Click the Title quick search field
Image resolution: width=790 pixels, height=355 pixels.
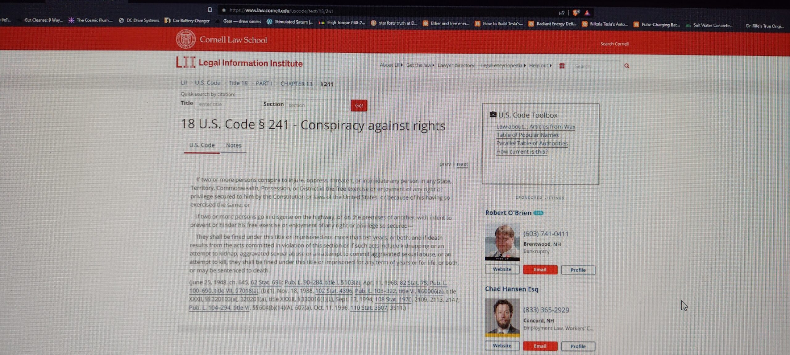pos(228,104)
